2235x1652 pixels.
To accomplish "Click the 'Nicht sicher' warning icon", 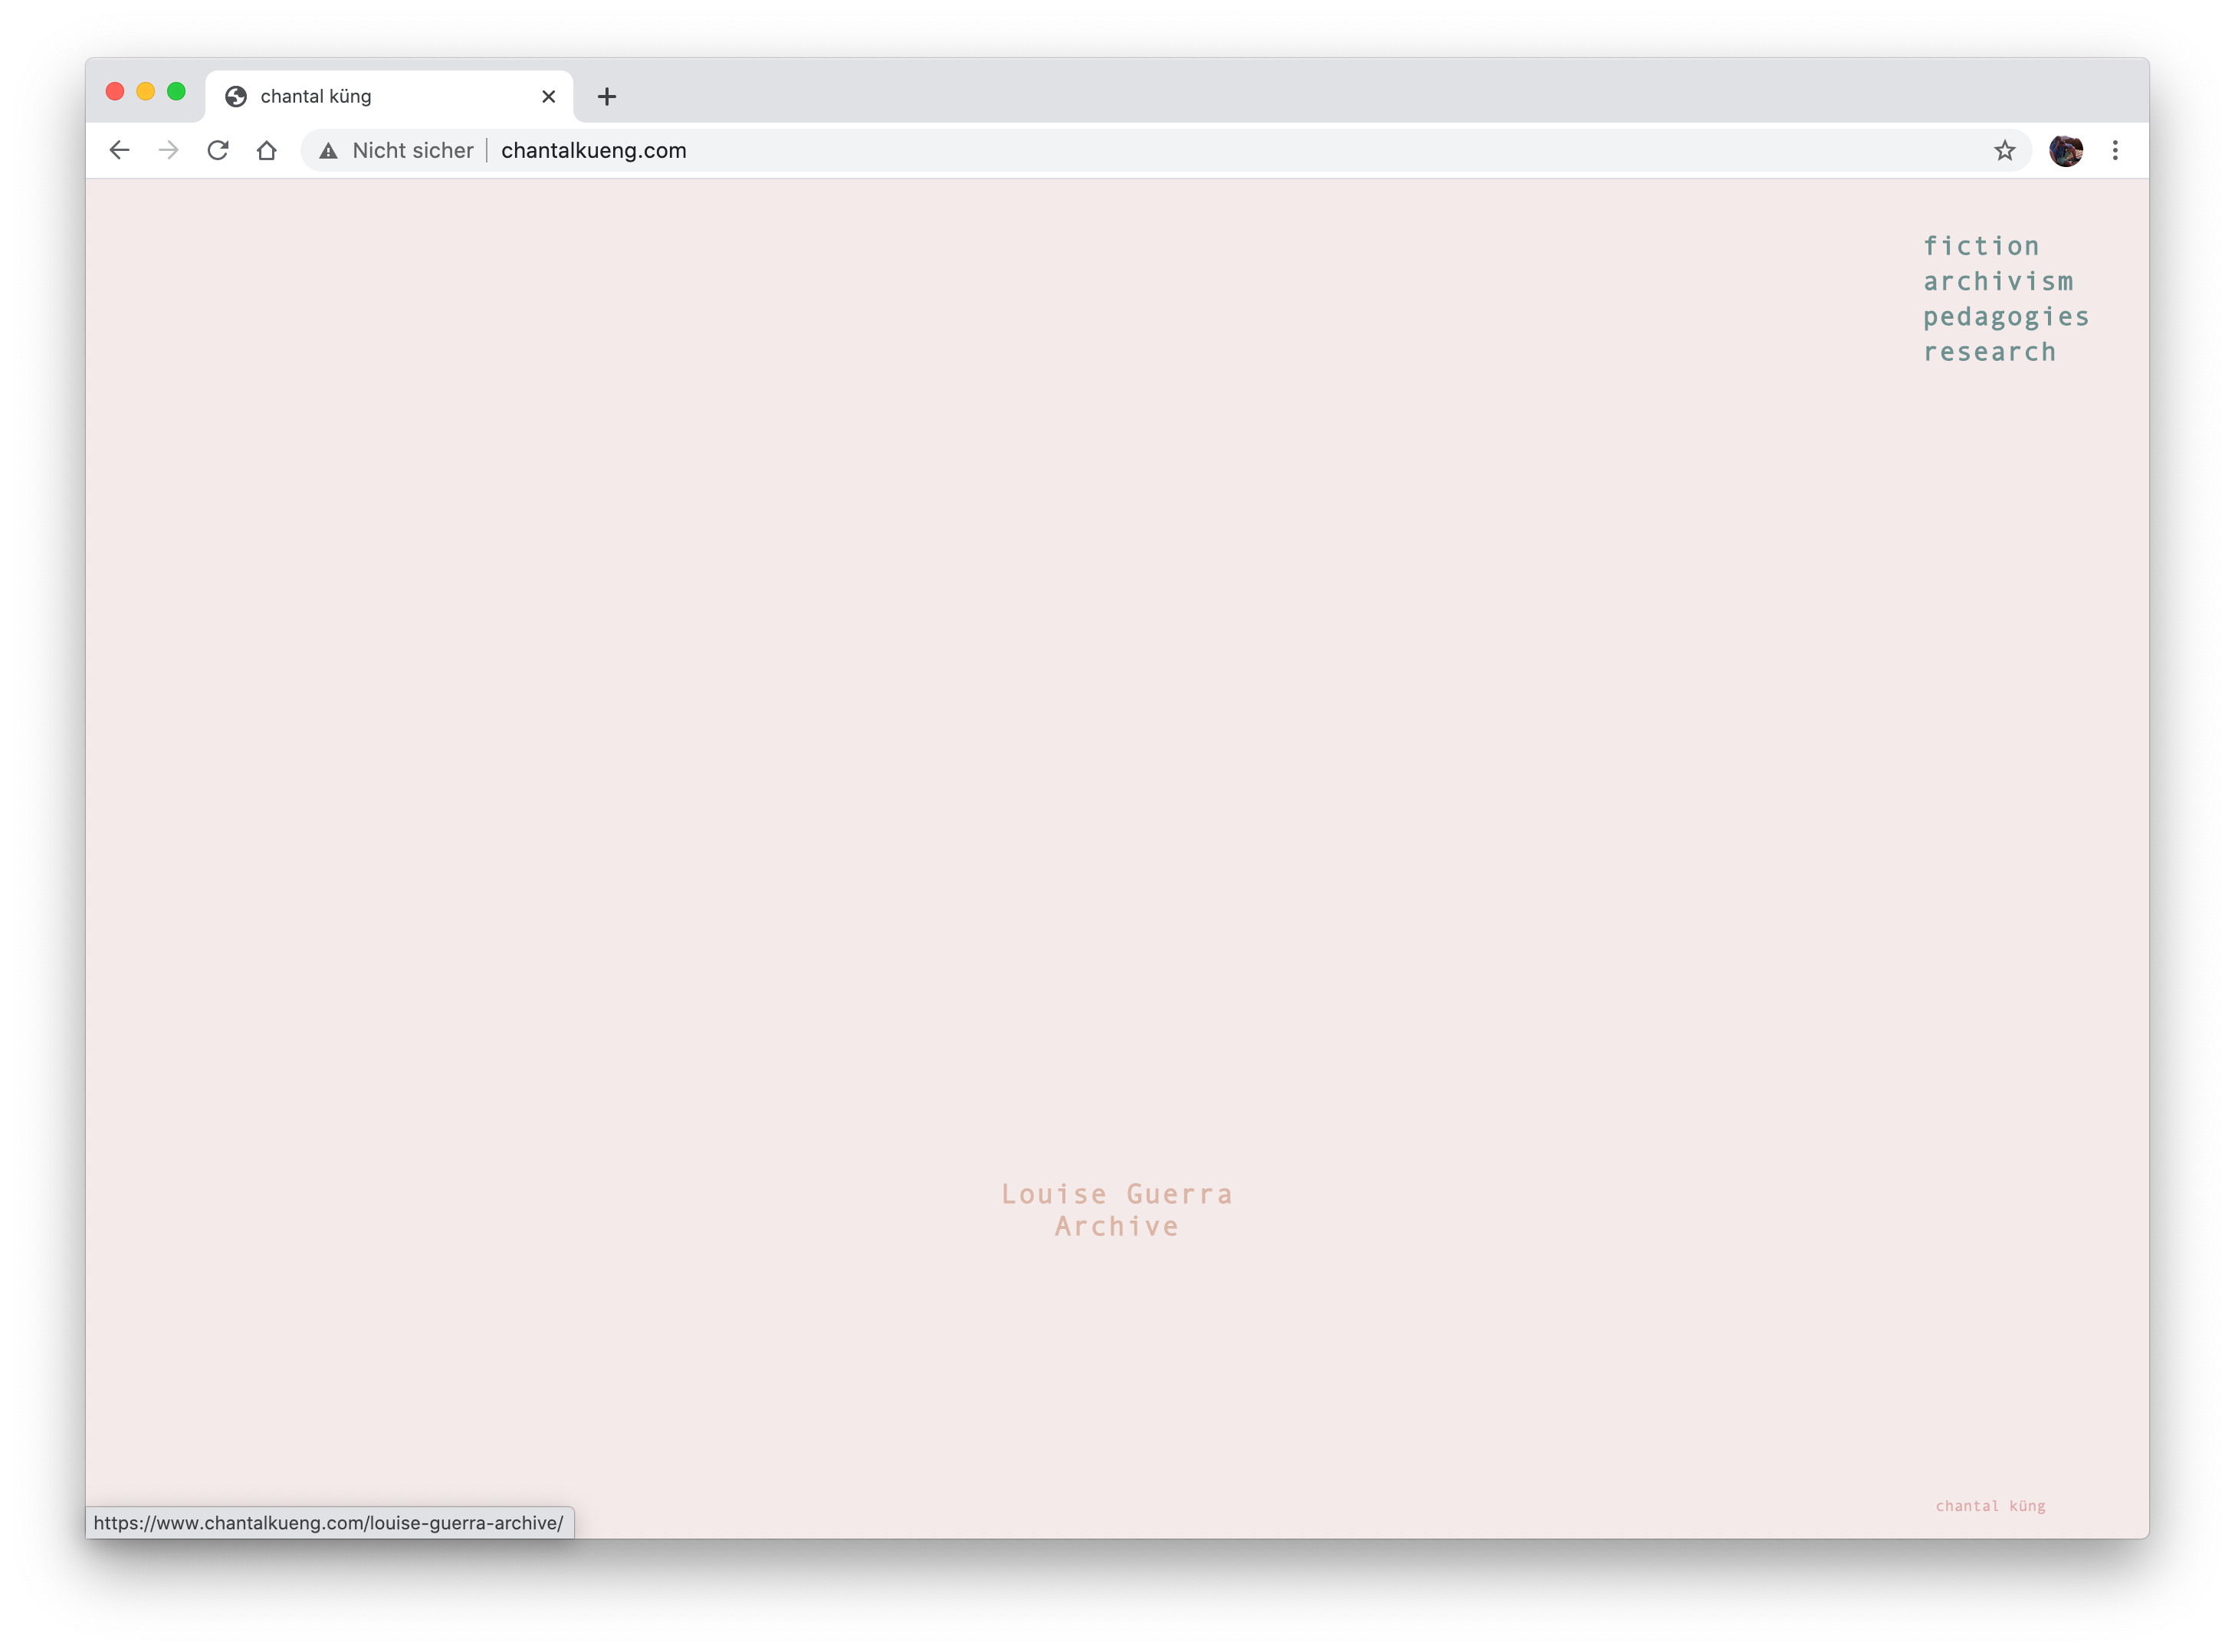I will (x=328, y=151).
